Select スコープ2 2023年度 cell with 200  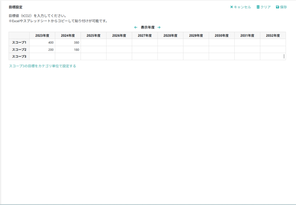pos(42,50)
